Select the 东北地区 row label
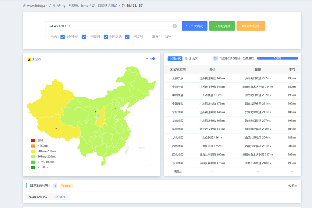Image resolution: width=312 pixels, height=208 pixels. pyautogui.click(x=178, y=163)
